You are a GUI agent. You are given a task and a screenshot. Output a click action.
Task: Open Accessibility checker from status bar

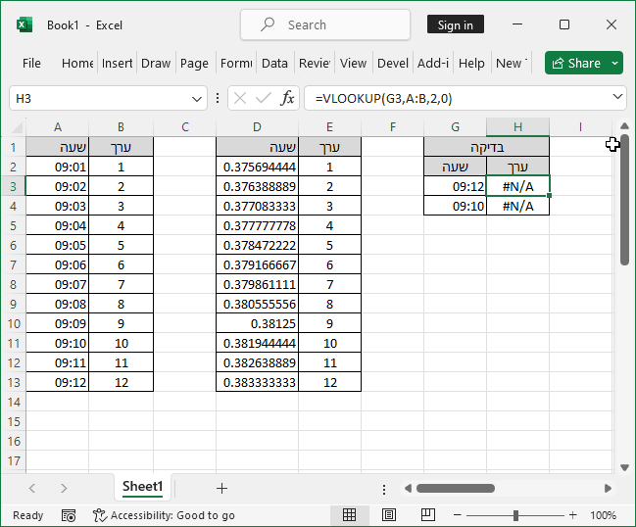164,515
